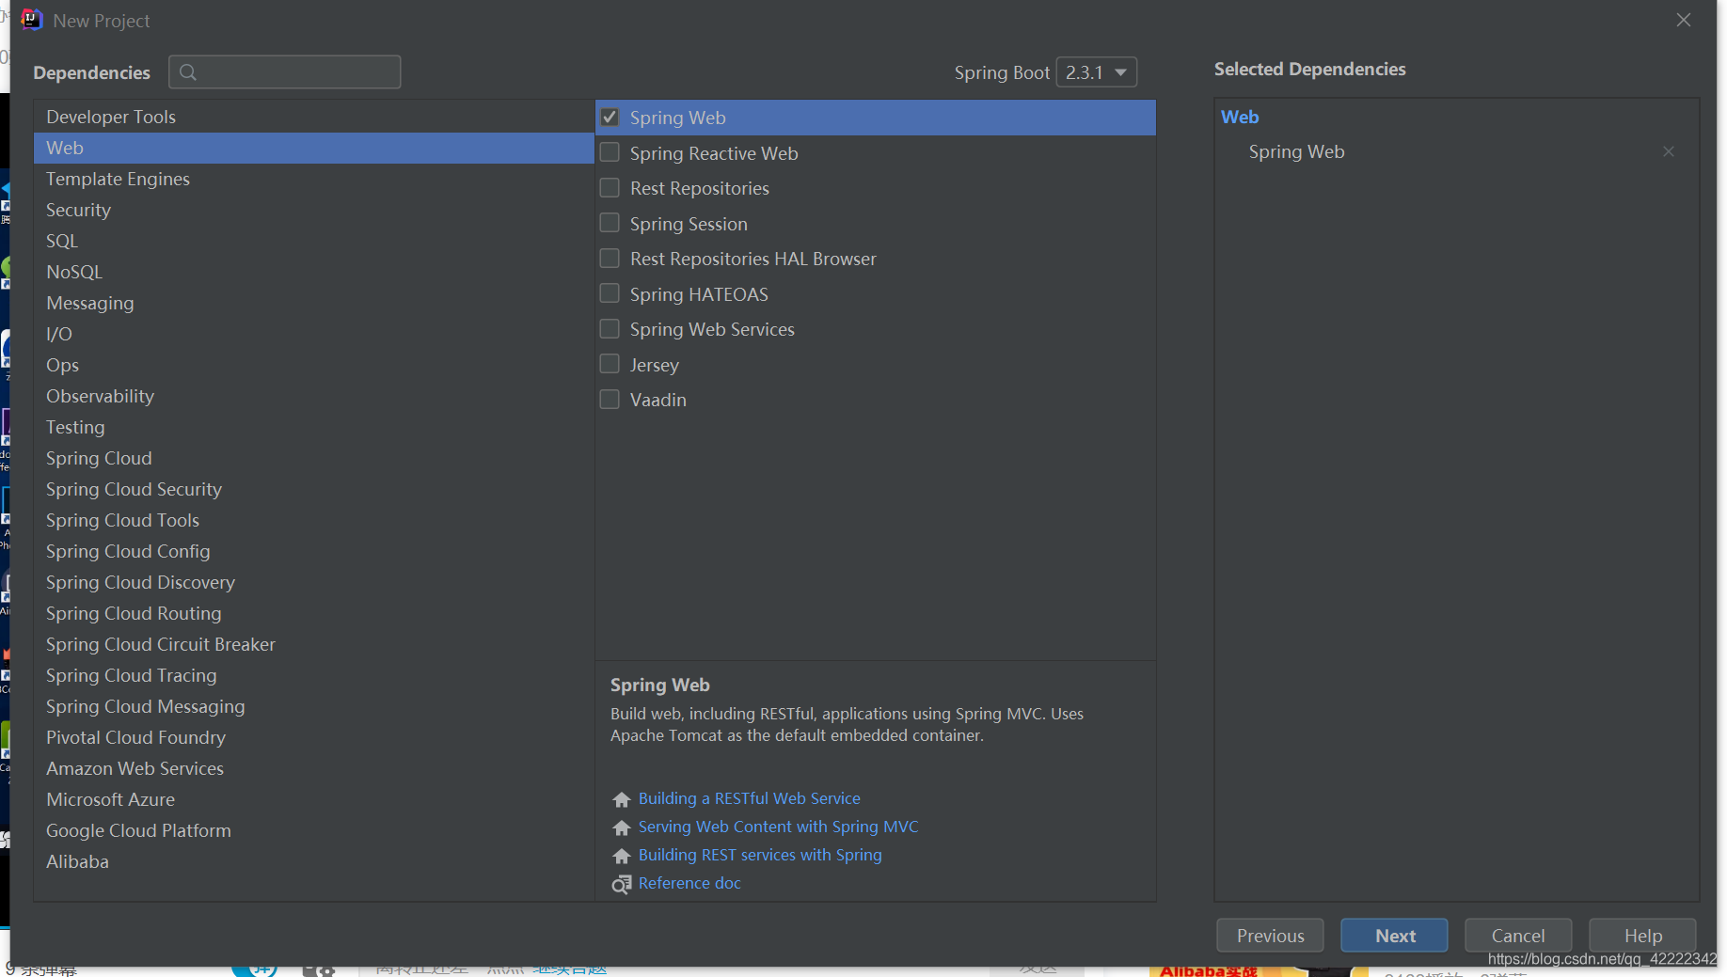The width and height of the screenshot is (1727, 977).
Task: Open the Testing category
Action: (314, 427)
